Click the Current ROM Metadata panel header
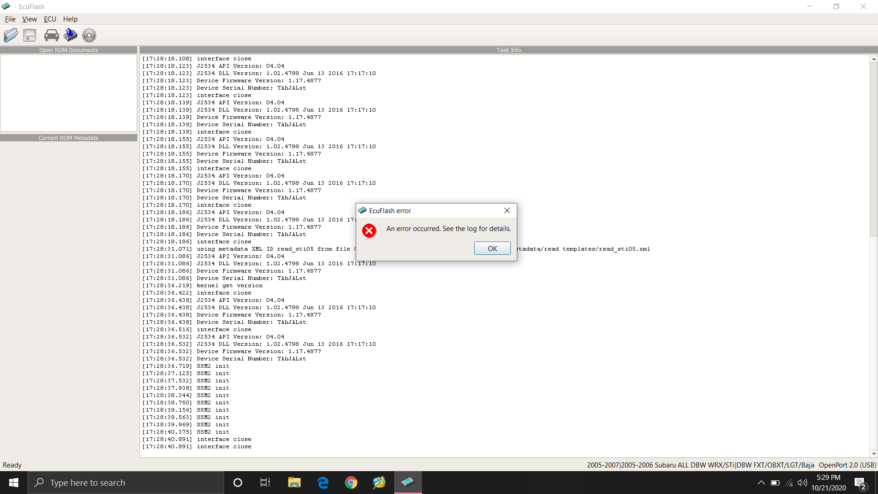Image resolution: width=878 pixels, height=494 pixels. pos(69,138)
